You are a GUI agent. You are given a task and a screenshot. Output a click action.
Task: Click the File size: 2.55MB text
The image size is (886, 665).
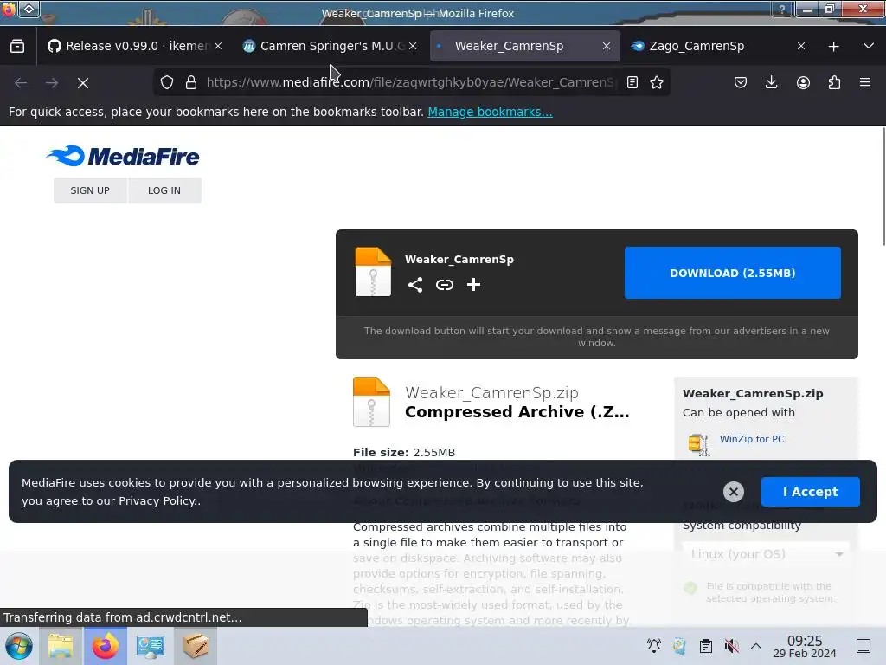404,452
